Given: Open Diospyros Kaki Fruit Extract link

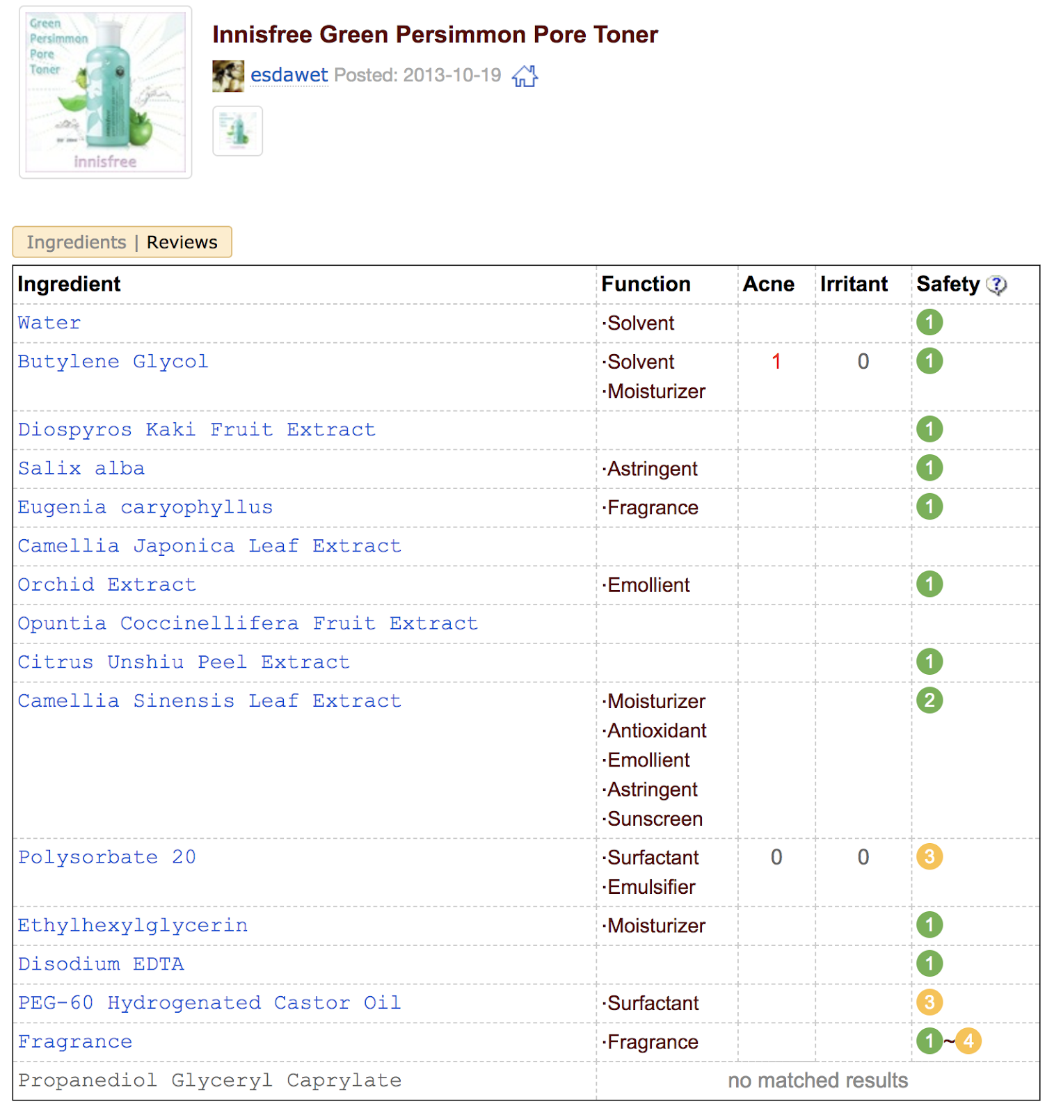Looking at the screenshot, I should [x=197, y=429].
